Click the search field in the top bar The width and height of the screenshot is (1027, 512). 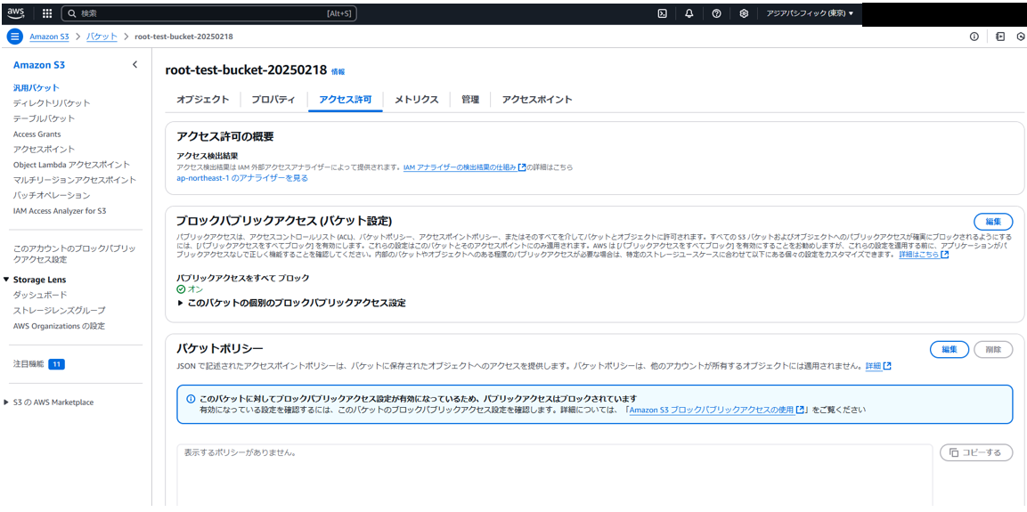(209, 13)
